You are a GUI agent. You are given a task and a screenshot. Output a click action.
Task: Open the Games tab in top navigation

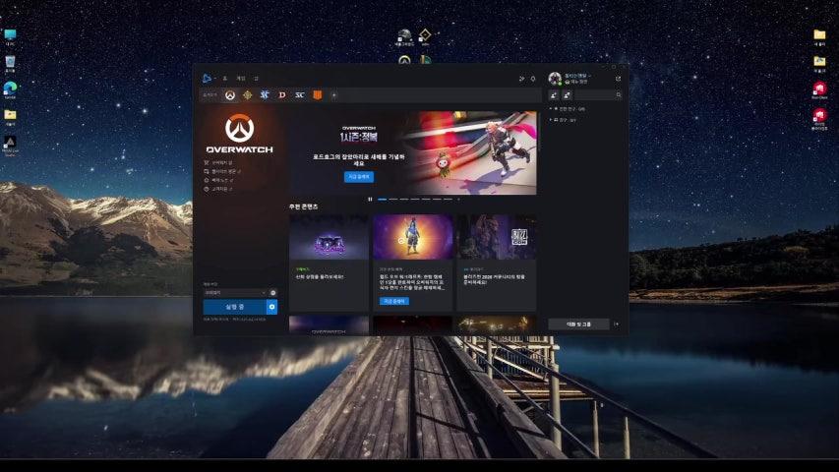tap(240, 79)
